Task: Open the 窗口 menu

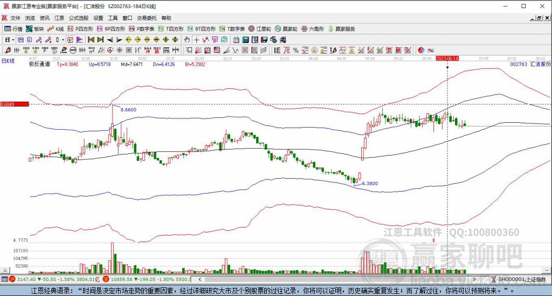Action: tap(127, 18)
